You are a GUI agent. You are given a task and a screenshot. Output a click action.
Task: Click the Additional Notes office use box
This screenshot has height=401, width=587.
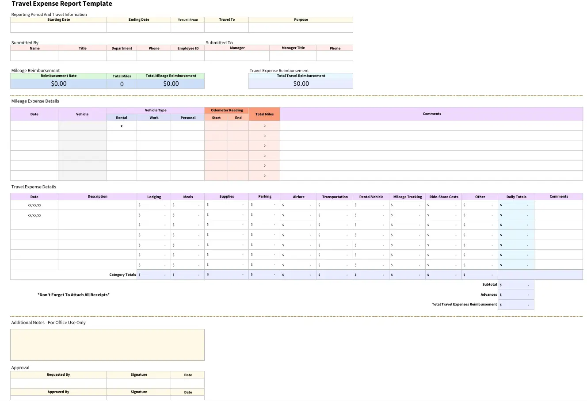coord(107,345)
